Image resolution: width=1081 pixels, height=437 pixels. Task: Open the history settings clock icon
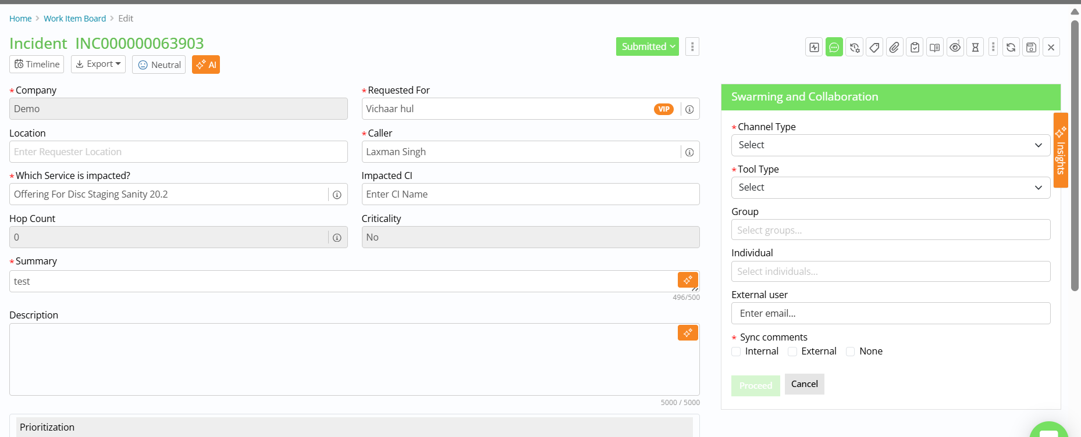coord(855,47)
